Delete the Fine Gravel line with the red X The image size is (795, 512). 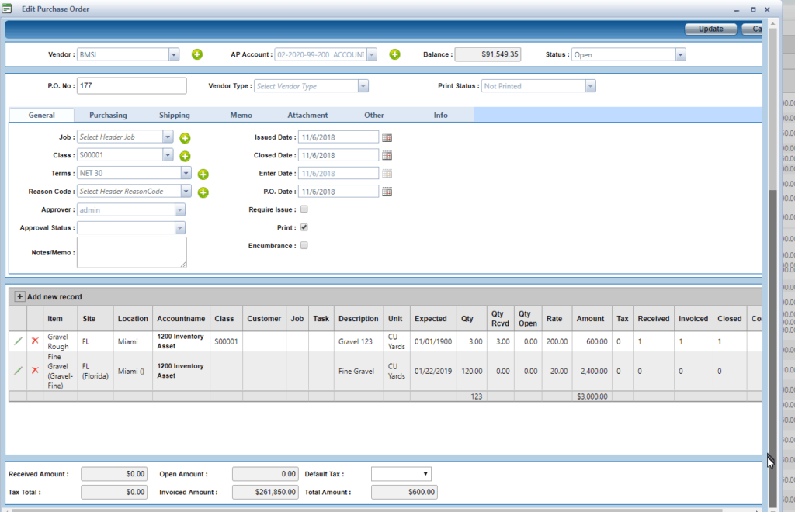point(35,371)
